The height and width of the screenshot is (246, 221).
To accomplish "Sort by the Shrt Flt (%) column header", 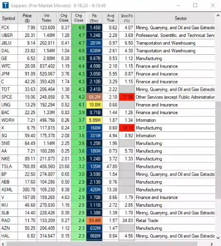I will [x=127, y=18].
